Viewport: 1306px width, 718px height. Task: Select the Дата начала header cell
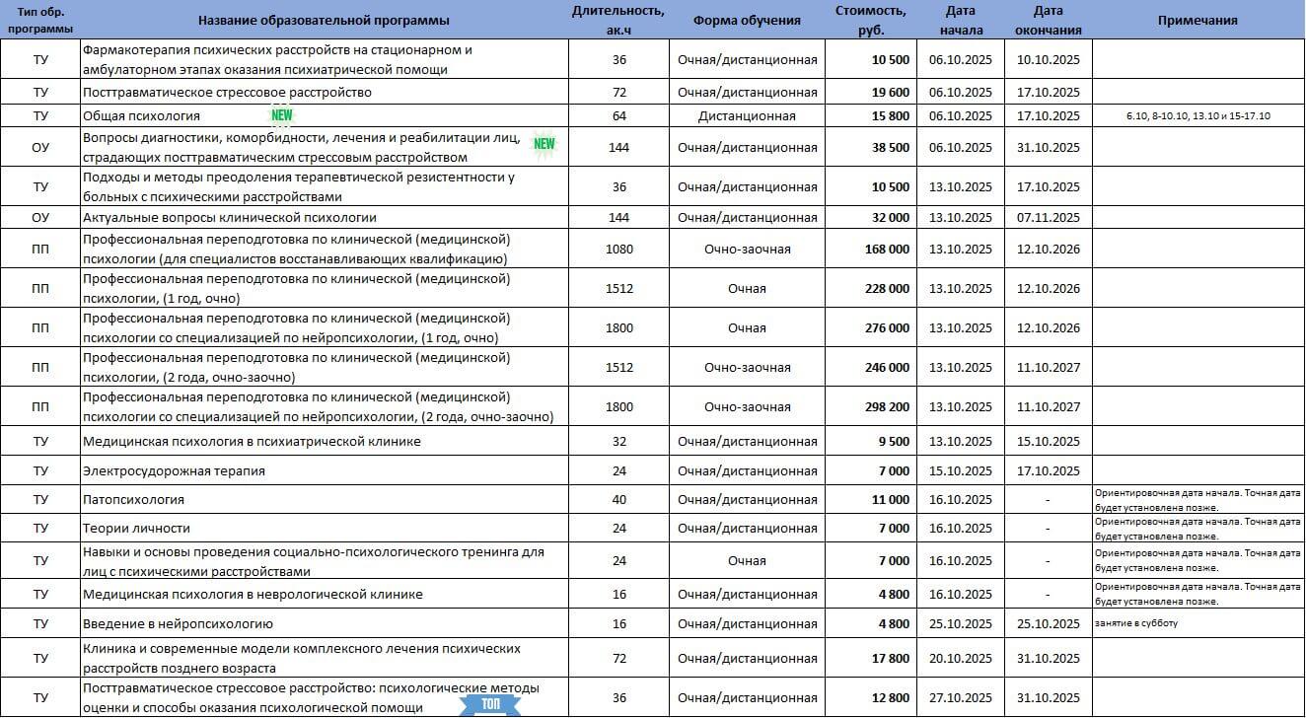(x=960, y=21)
